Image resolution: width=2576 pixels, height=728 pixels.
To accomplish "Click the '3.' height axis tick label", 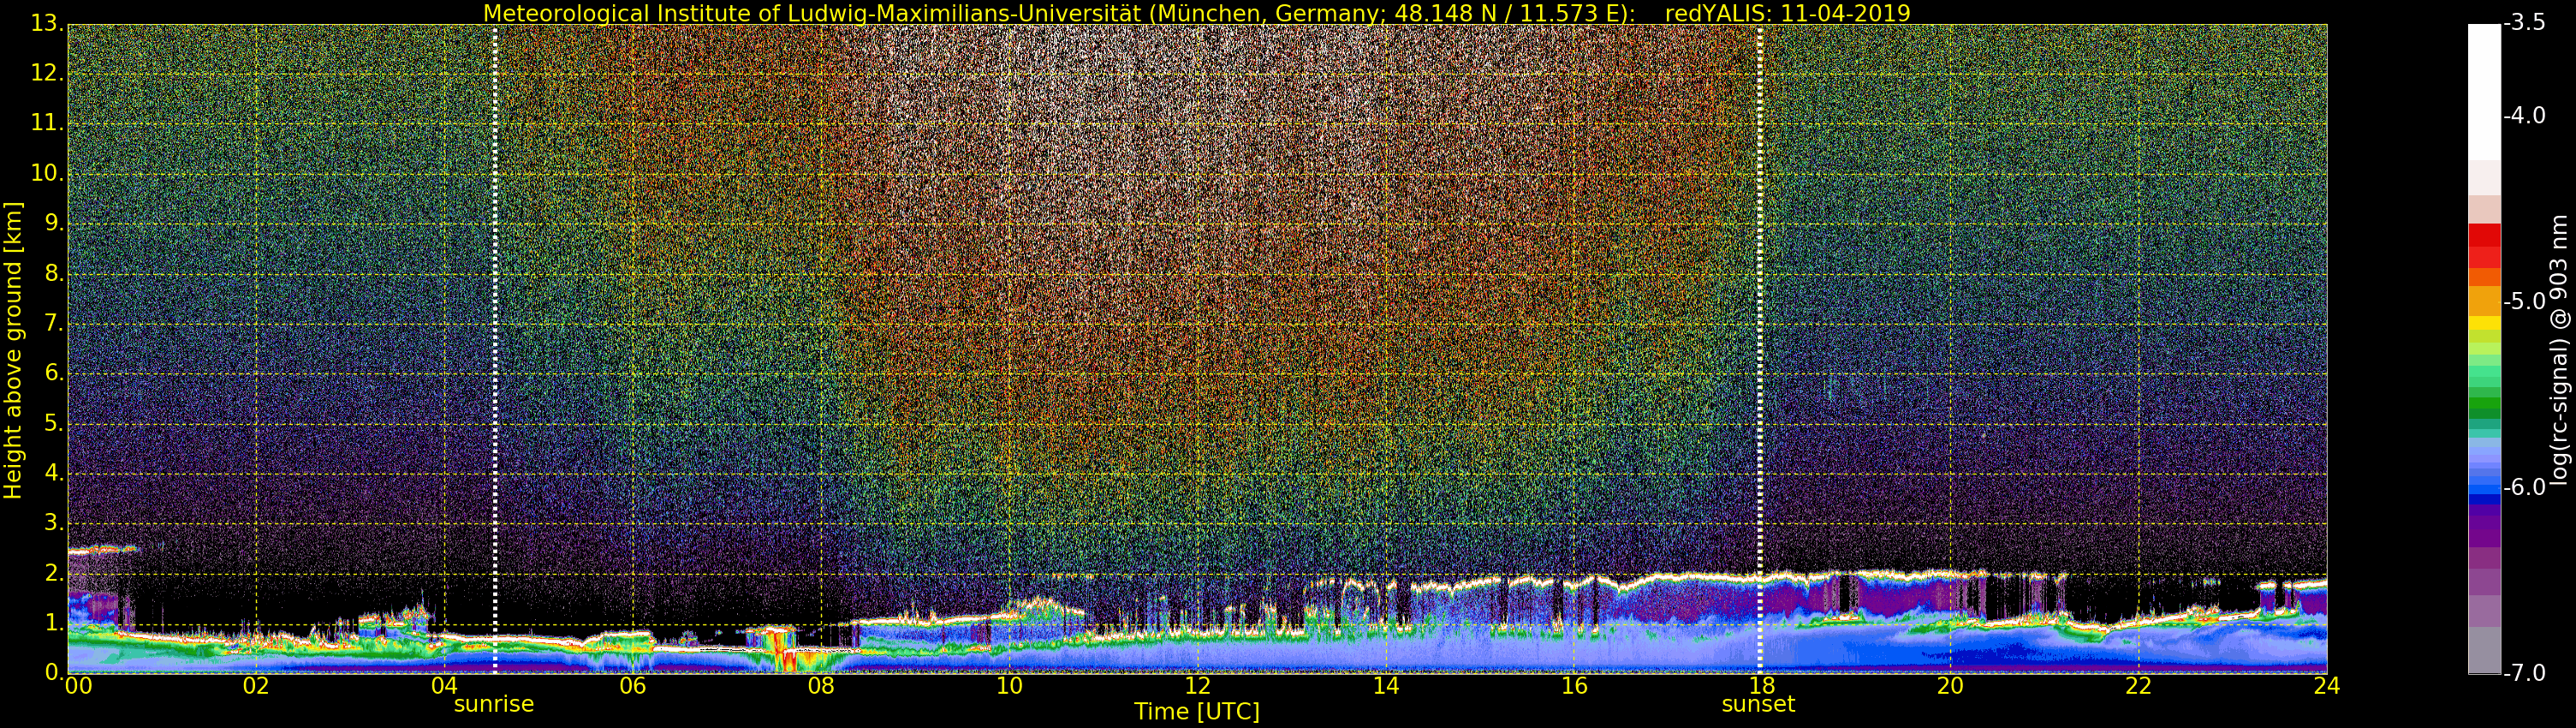I will (x=54, y=522).
